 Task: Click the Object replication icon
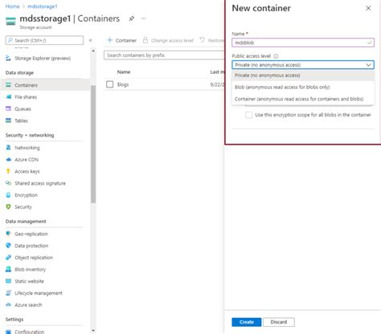pos(8,257)
